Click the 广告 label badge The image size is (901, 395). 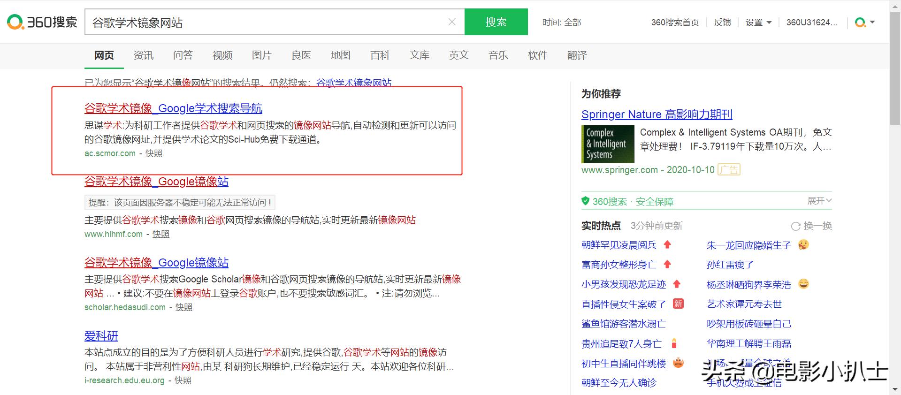[729, 170]
